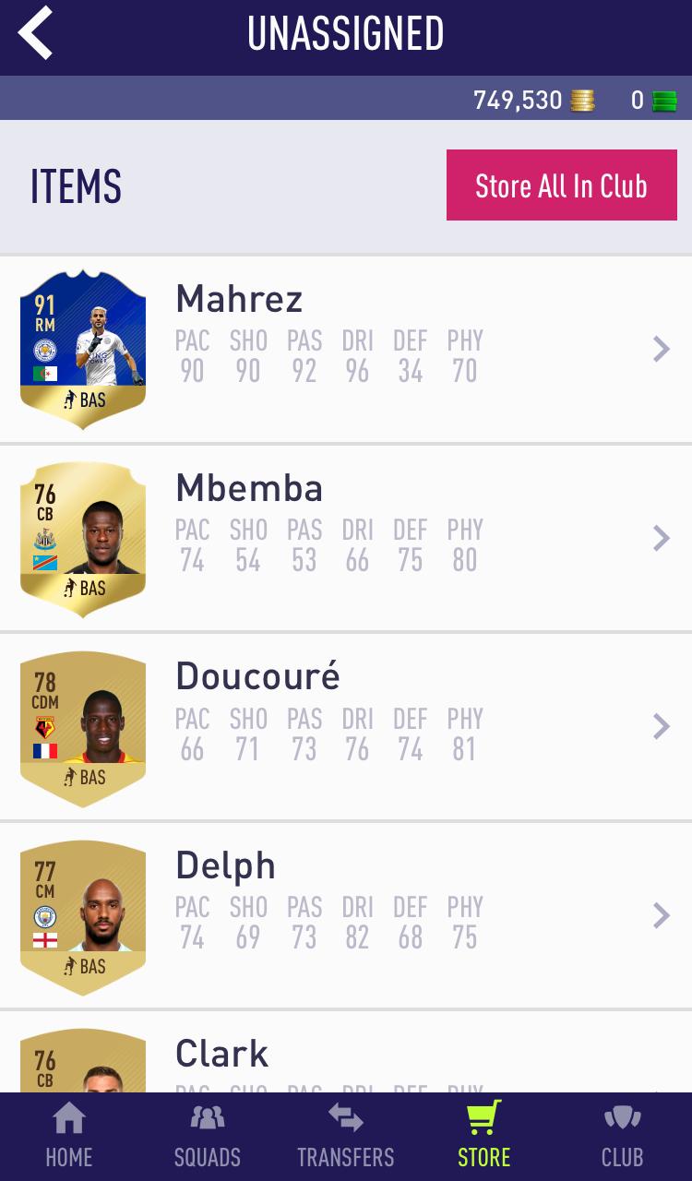The image size is (692, 1181).
Task: Select the Mahrez 91 RM card
Action: point(83,349)
